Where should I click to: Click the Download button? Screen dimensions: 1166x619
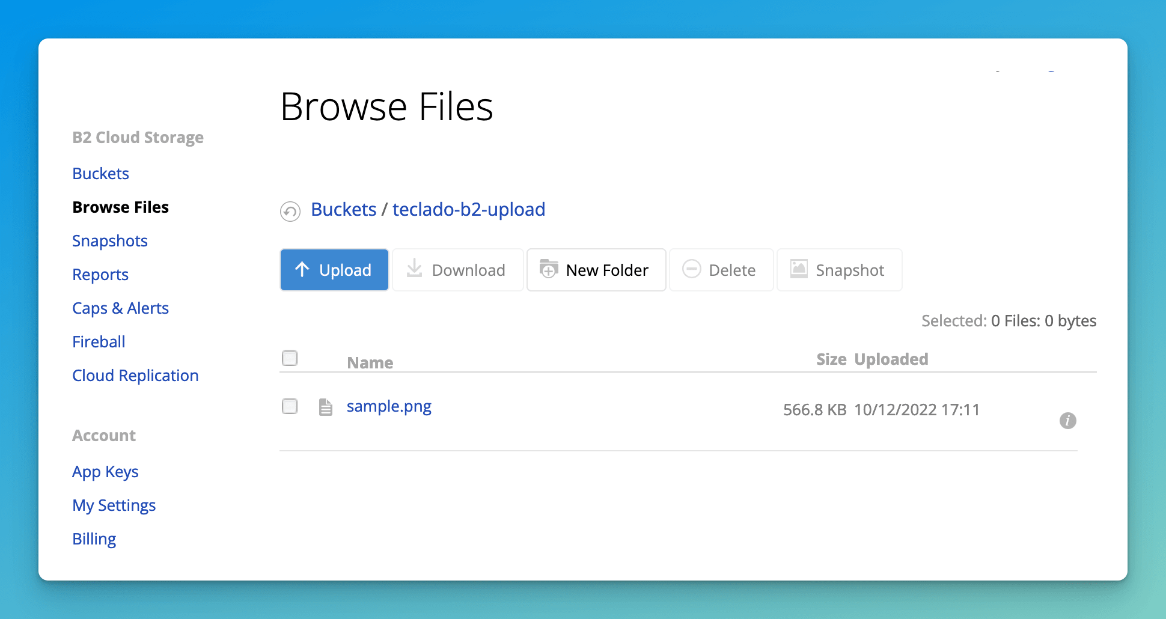tap(458, 270)
